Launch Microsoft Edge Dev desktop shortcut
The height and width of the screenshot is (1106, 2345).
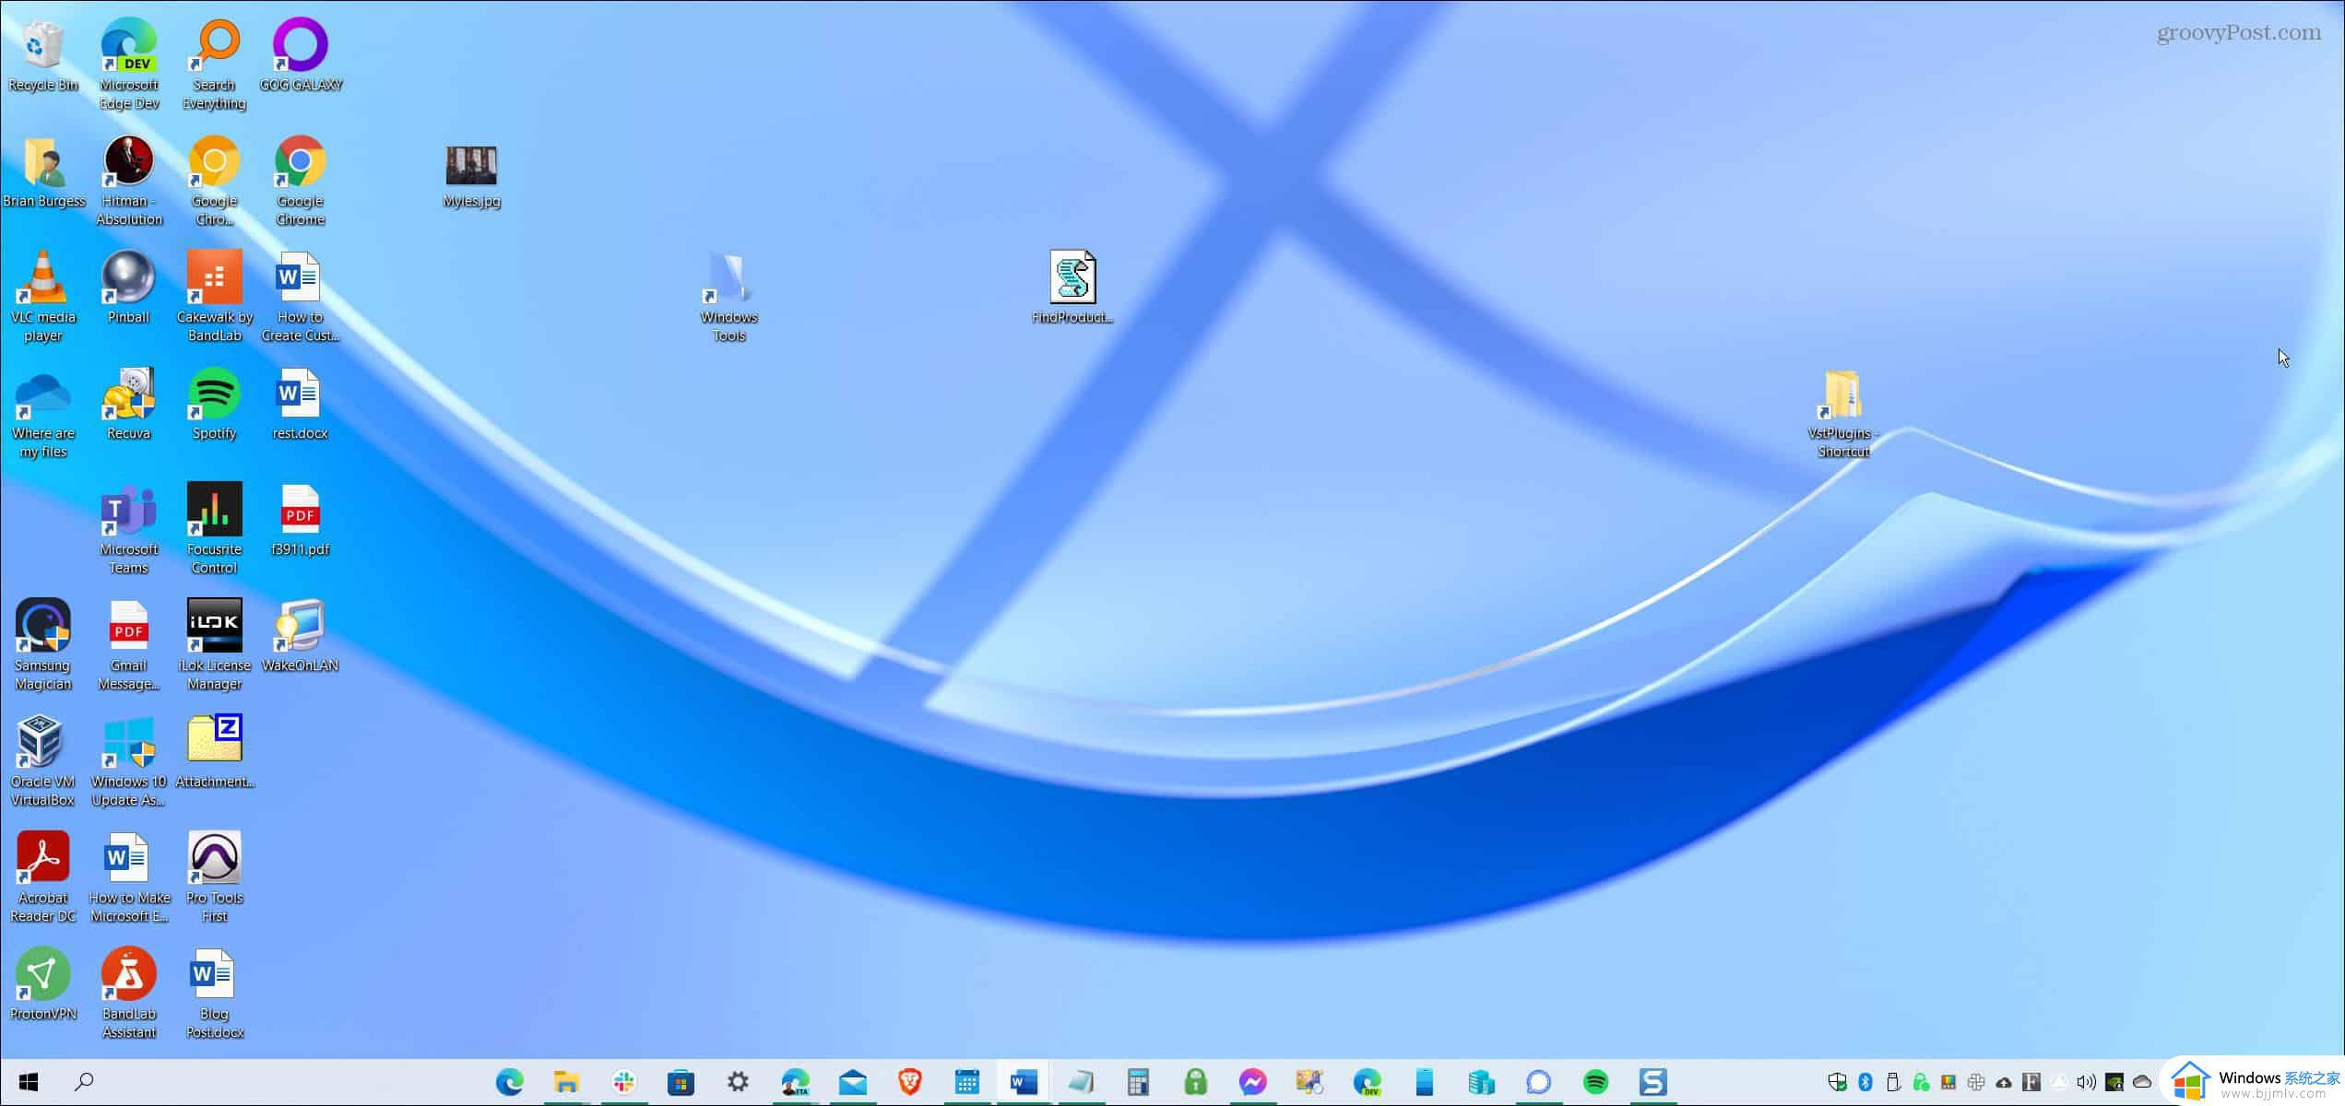coord(129,65)
